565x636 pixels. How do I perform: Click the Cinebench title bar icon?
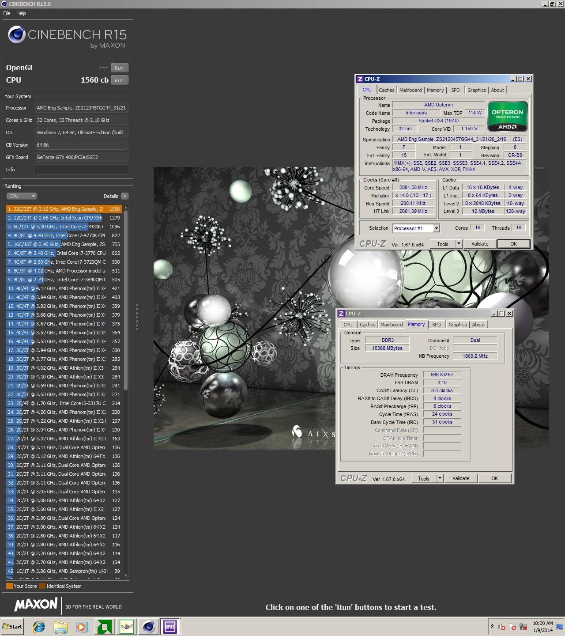[4, 4]
